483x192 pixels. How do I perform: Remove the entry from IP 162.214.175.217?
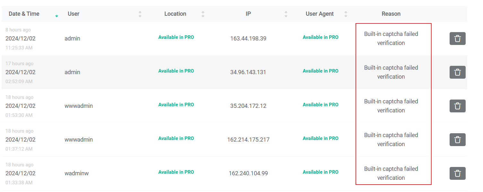(457, 140)
